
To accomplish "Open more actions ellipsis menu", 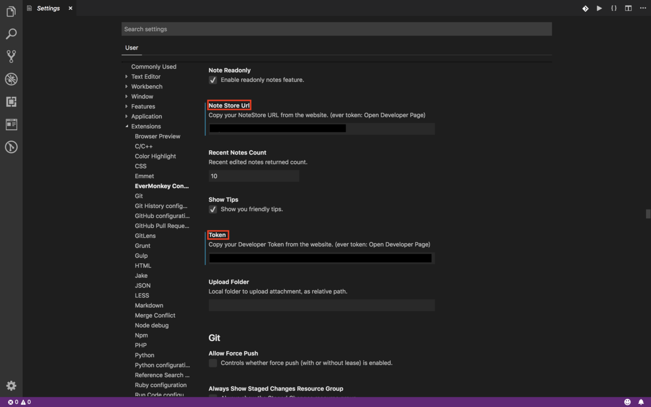I will pos(642,8).
